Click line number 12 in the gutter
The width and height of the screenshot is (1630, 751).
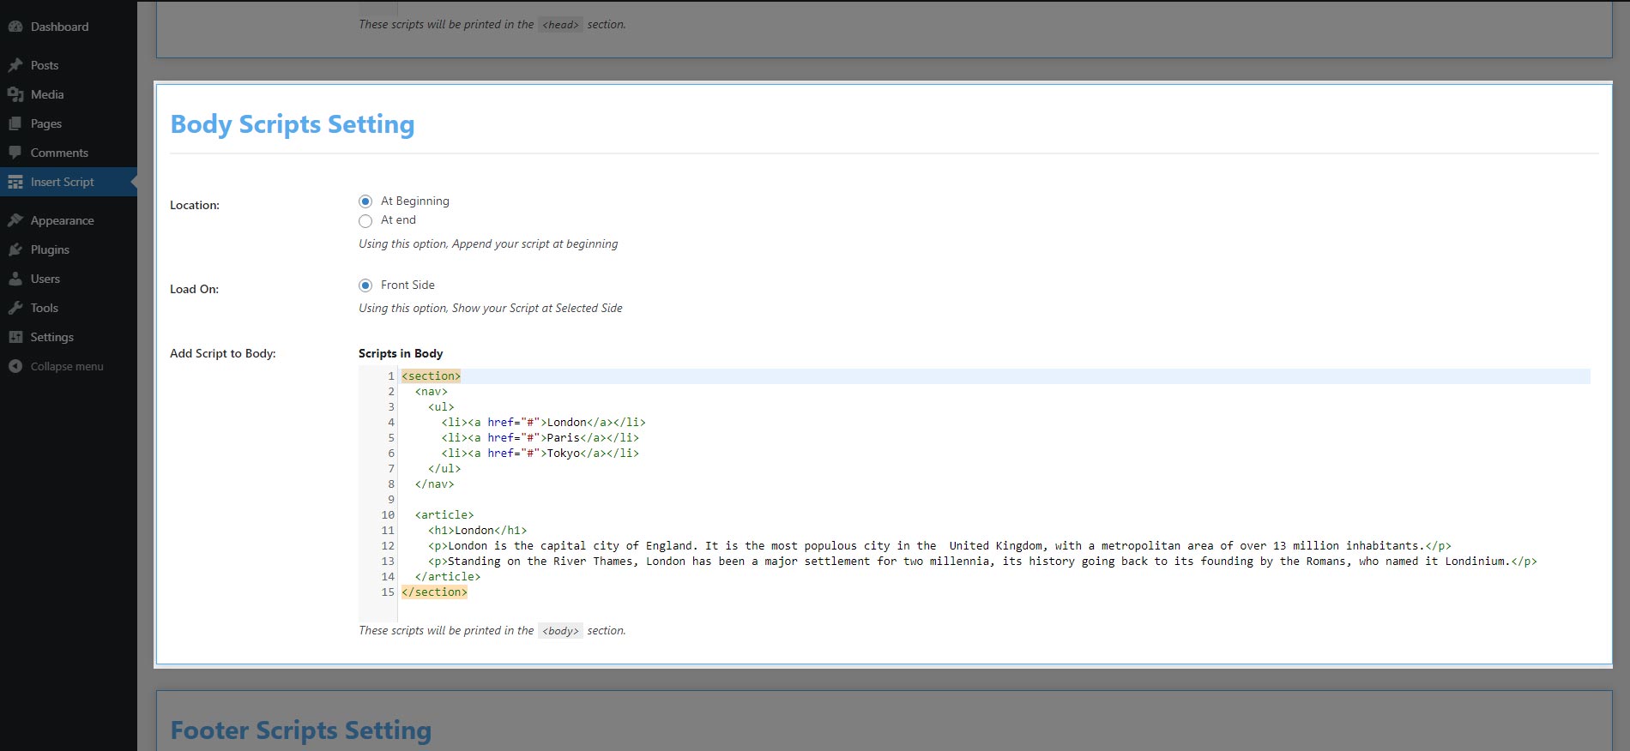tap(388, 546)
